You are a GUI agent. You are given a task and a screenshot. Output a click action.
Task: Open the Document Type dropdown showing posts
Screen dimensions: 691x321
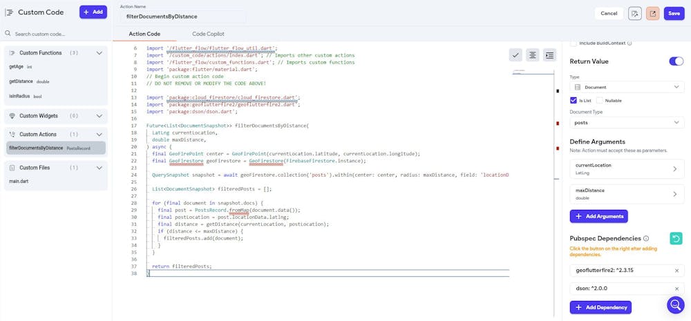click(x=627, y=122)
